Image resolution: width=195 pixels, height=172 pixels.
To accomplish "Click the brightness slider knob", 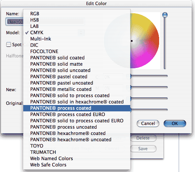I will click(x=165, y=15).
